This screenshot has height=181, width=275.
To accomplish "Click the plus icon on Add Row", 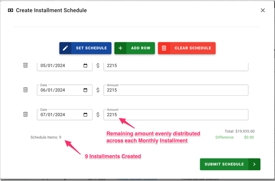I will 120,48.
